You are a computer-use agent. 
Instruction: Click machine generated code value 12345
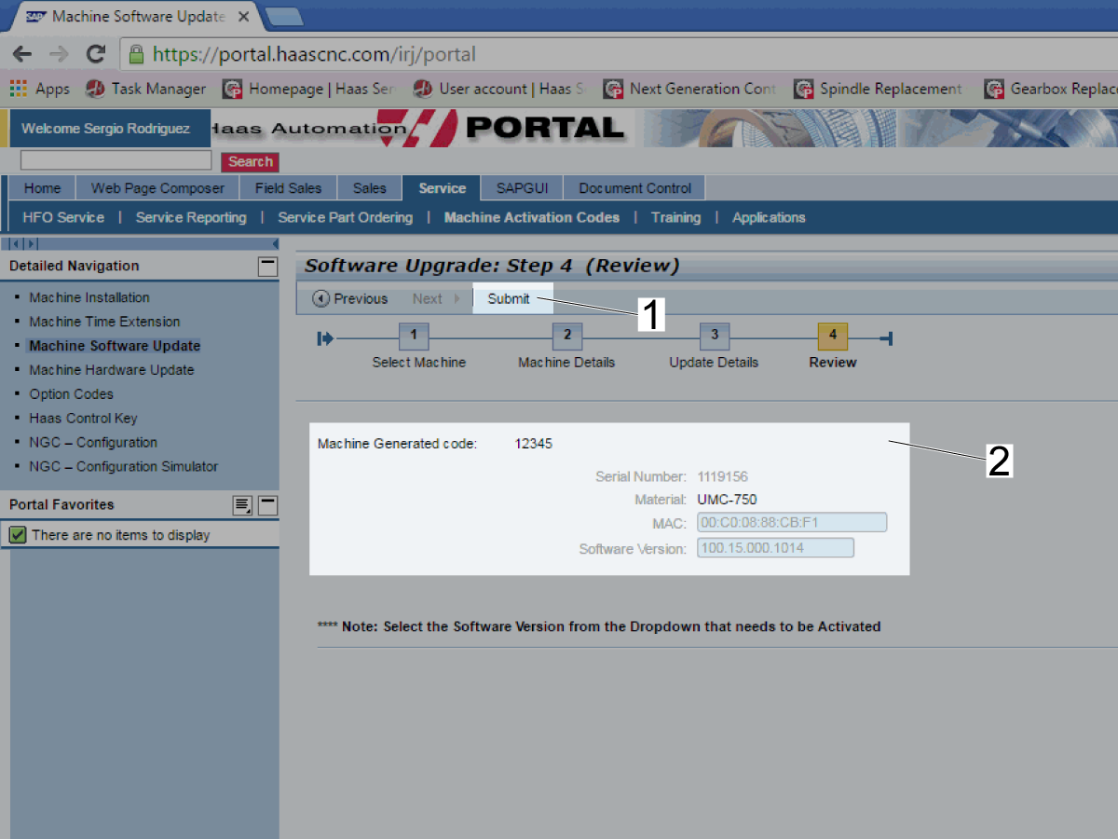[534, 444]
